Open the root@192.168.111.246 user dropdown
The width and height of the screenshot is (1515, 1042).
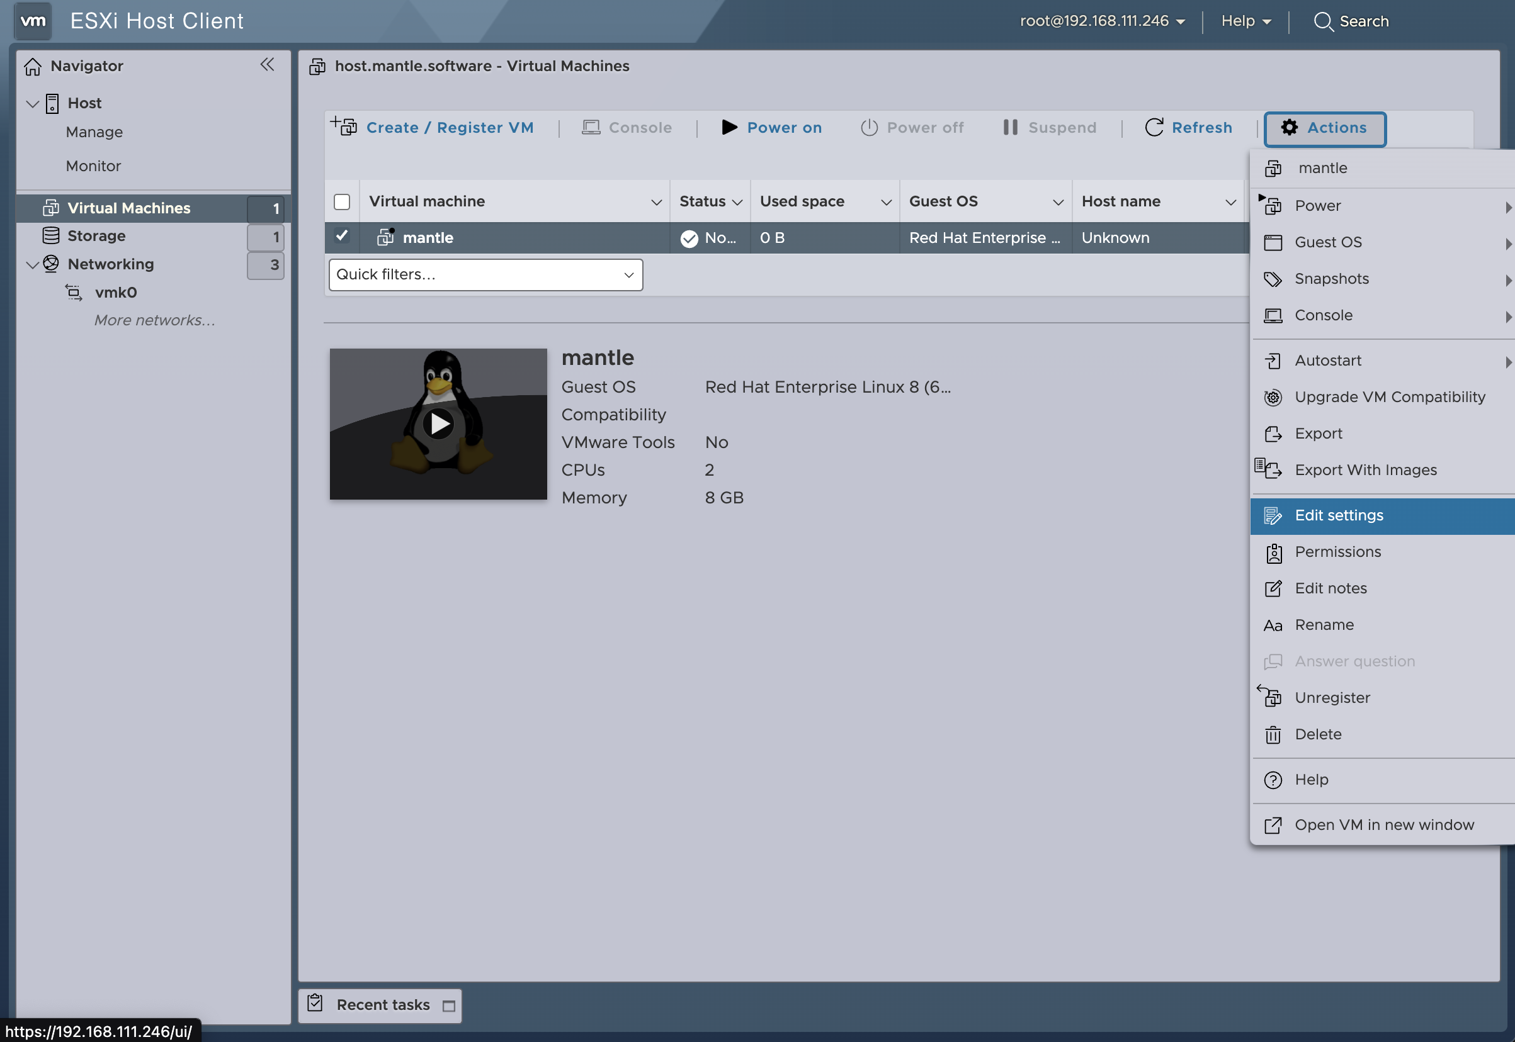[x=1102, y=21]
